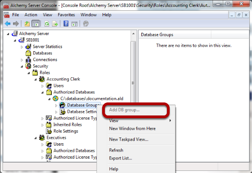Click the Database Settings node icon
The width and height of the screenshot is (252, 173).
(63, 111)
